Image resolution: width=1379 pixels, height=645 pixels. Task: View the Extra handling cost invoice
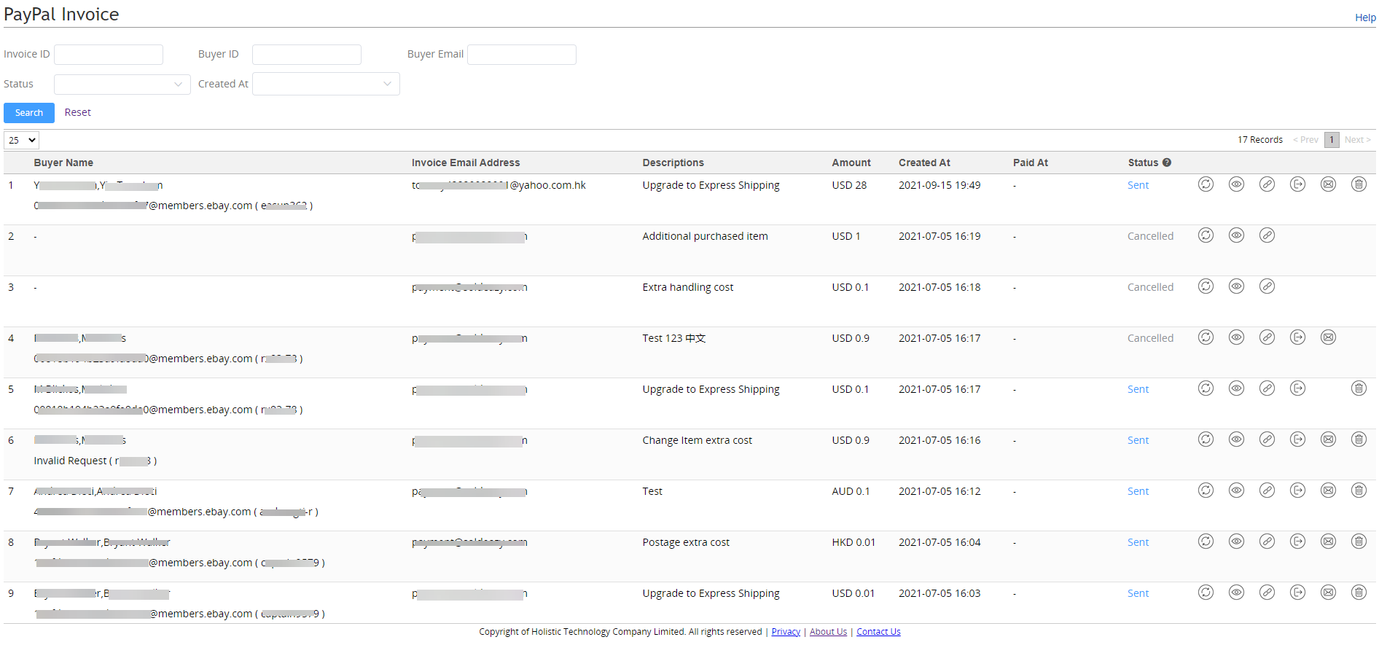(1237, 286)
